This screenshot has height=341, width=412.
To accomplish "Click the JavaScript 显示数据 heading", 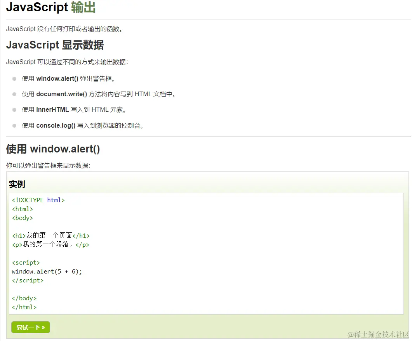I will point(55,45).
